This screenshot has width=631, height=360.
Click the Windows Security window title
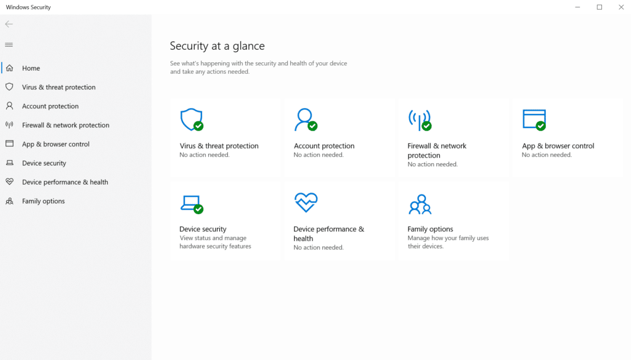coord(28,7)
